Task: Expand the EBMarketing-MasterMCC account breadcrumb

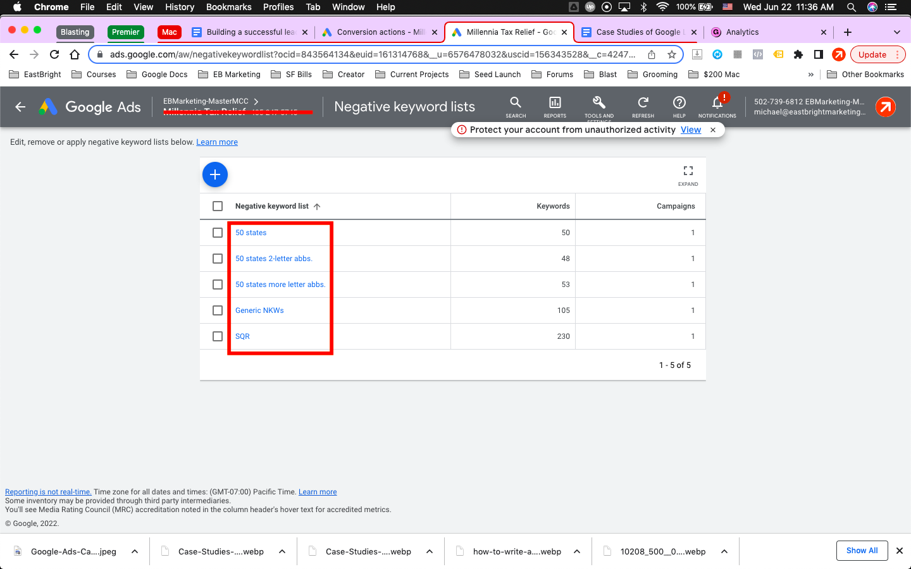Action: [x=256, y=101]
